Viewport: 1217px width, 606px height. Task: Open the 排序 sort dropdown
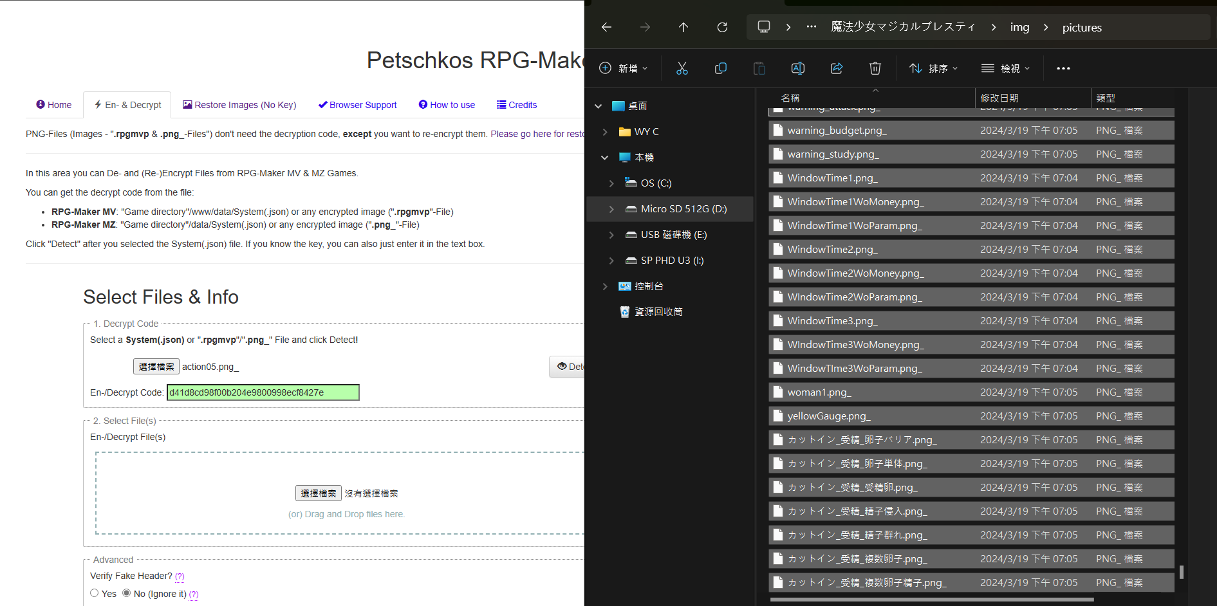point(933,68)
